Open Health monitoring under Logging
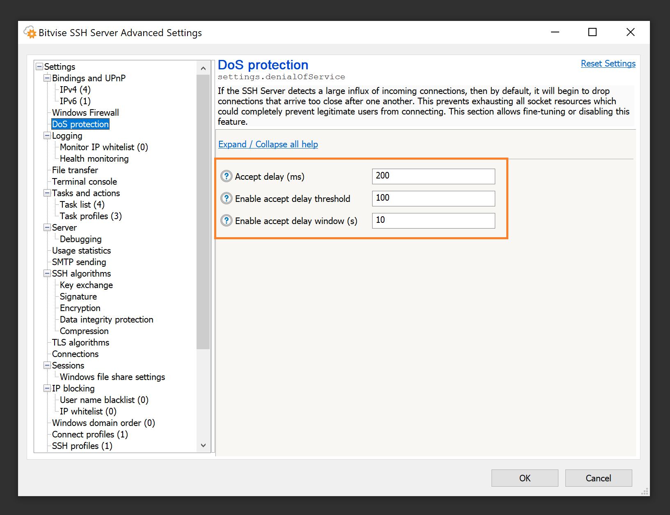670x515 pixels. [94, 158]
